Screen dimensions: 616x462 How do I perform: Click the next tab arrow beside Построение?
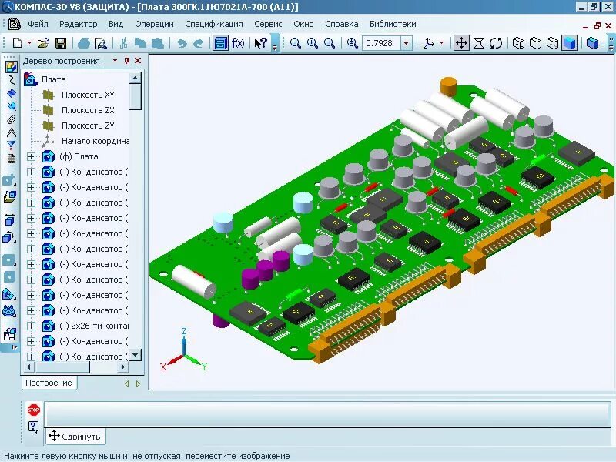138,383
